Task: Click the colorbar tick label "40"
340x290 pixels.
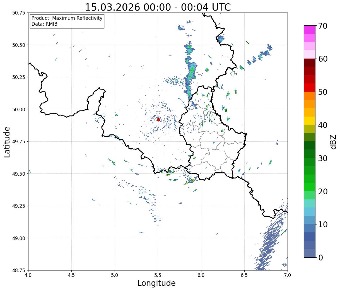Action: pos(323,125)
